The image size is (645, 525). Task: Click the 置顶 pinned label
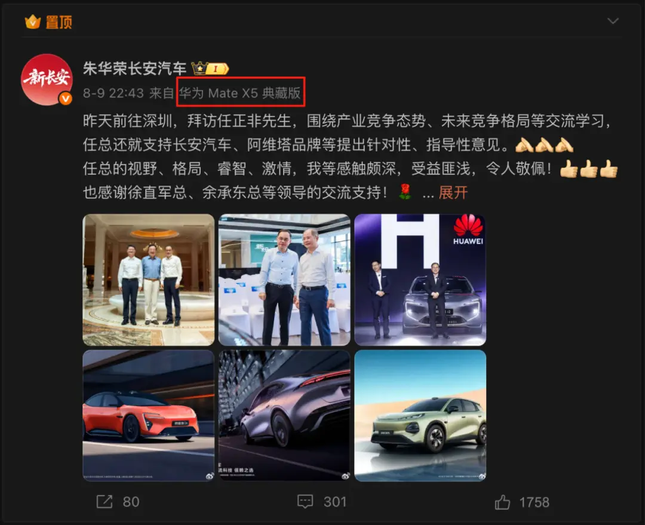59,22
